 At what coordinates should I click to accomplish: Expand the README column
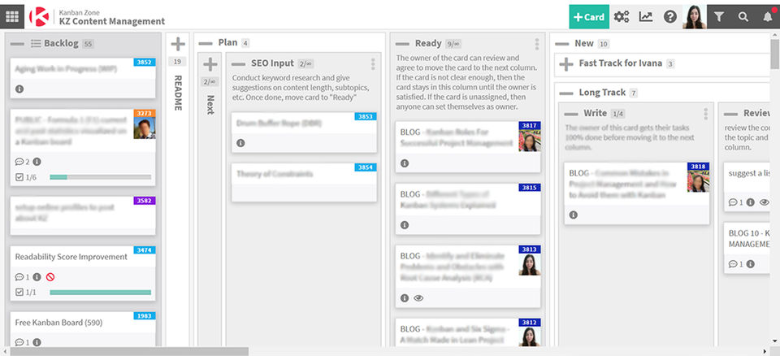[x=178, y=44]
